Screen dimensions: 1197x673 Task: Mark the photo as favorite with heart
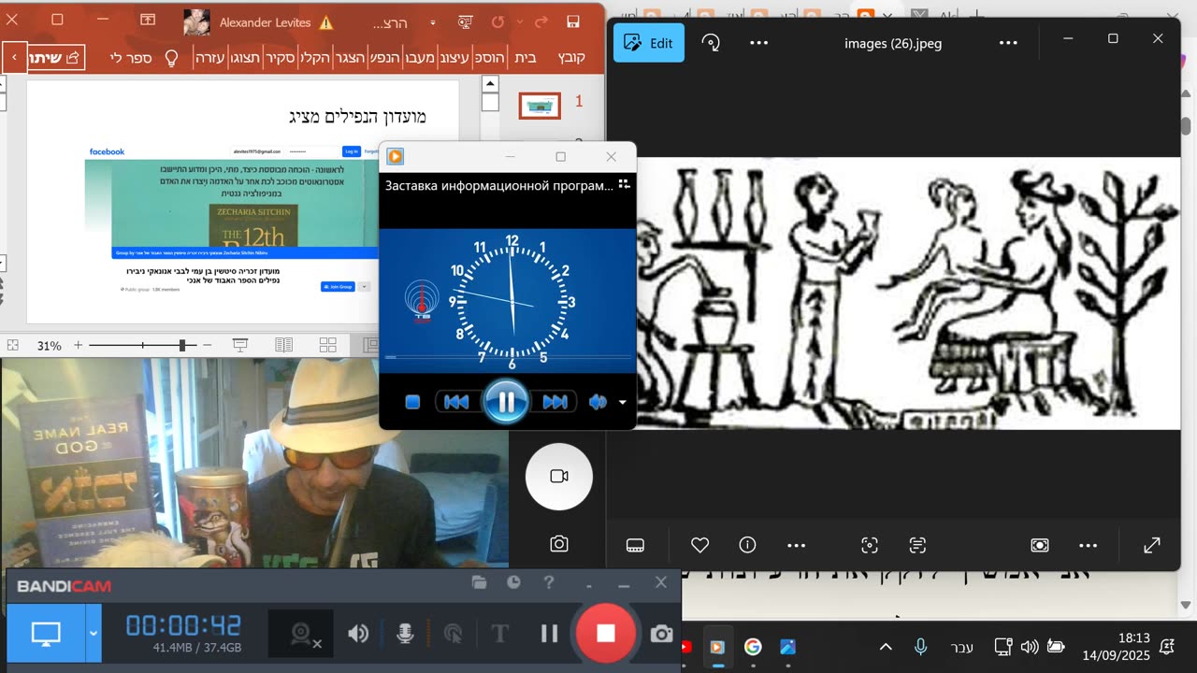point(699,545)
